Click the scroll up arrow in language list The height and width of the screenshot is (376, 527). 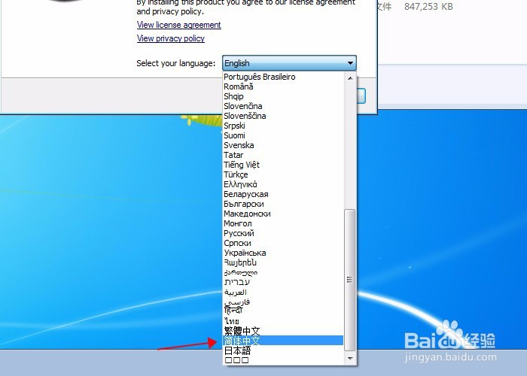(350, 78)
